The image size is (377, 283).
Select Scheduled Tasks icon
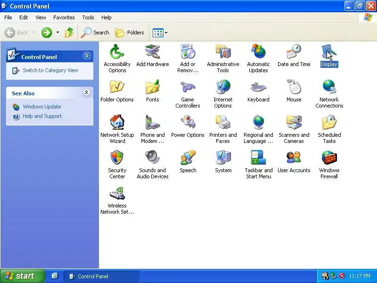(329, 122)
